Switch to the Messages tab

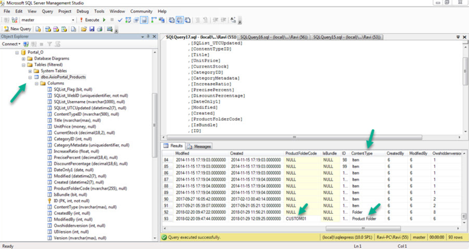[199, 146]
